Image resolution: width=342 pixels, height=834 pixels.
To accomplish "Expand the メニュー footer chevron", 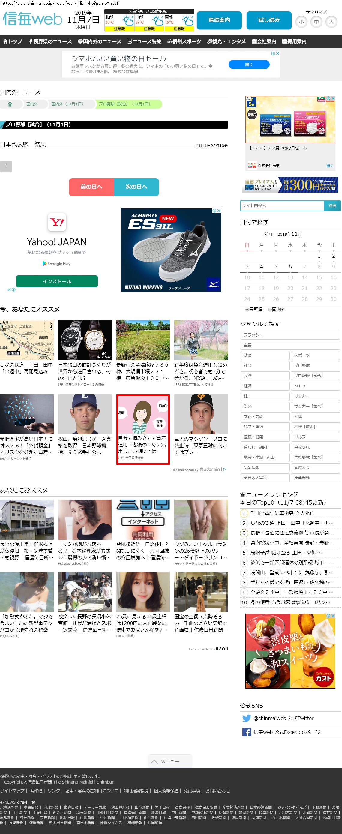I will pos(154,761).
